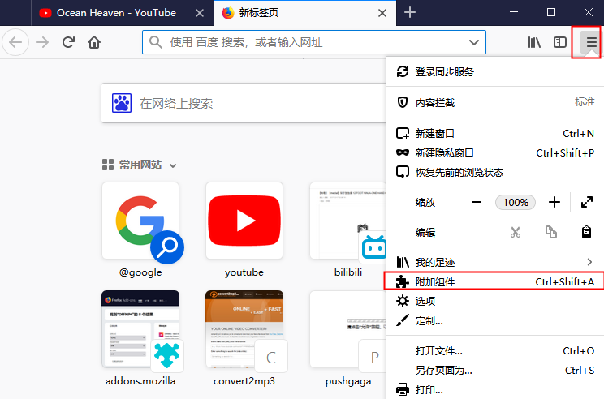This screenshot has height=399, width=604.
Task: Switch to Ocean Heaven - YouTube tab
Action: click(x=123, y=13)
